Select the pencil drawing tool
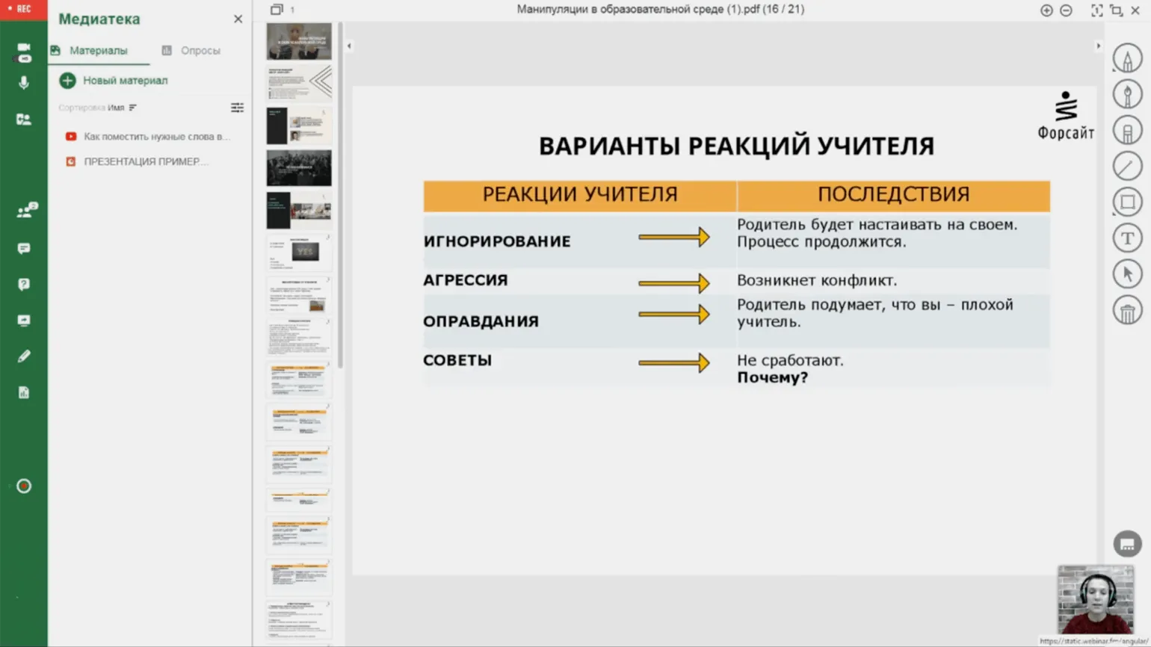Image resolution: width=1151 pixels, height=647 pixels. [1127, 59]
